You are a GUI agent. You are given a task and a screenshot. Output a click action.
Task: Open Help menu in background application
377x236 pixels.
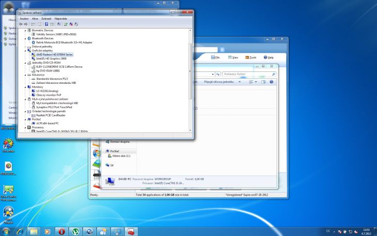(x=269, y=57)
